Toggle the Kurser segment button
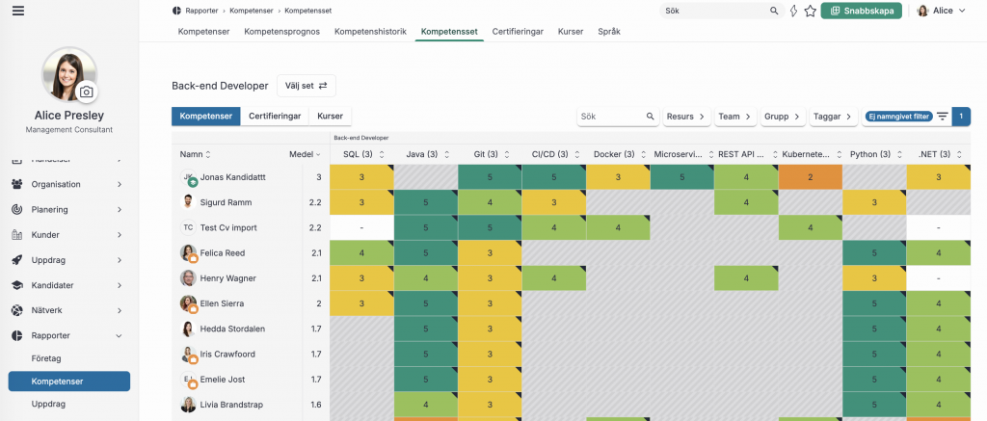Image resolution: width=987 pixels, height=421 pixels. pos(331,117)
